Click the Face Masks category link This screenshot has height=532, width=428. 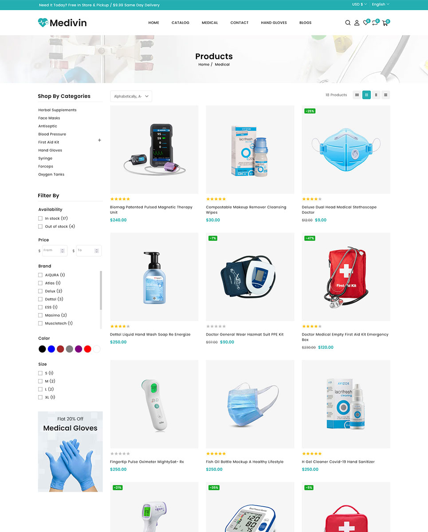point(49,118)
